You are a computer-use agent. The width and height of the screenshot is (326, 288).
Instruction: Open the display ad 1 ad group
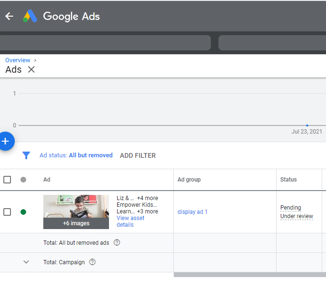point(192,212)
